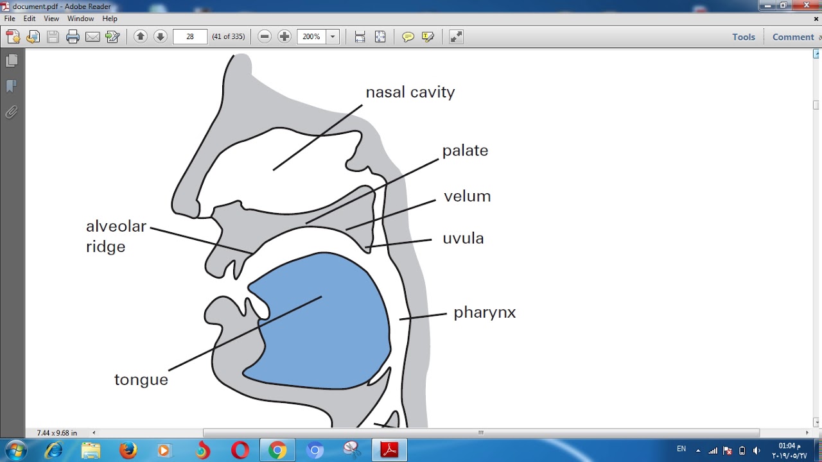Show the Page Thumbnails panel
Screen dimensions: 822x462
click(x=12, y=60)
